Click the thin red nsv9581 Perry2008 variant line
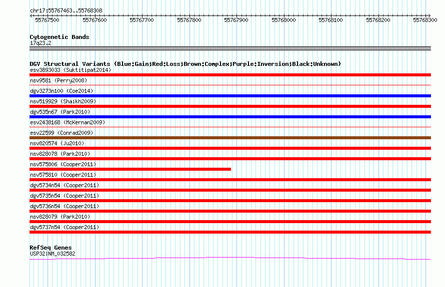The height and width of the screenshot is (287, 445). pyautogui.click(x=230, y=85)
